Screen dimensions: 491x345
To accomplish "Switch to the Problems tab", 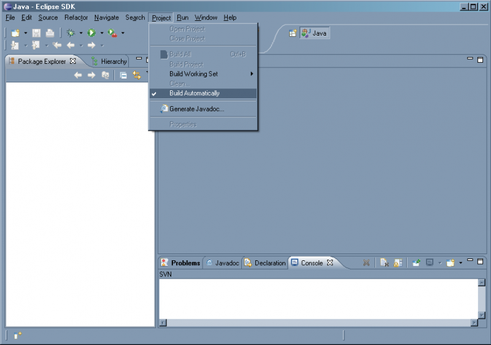I will (x=180, y=263).
